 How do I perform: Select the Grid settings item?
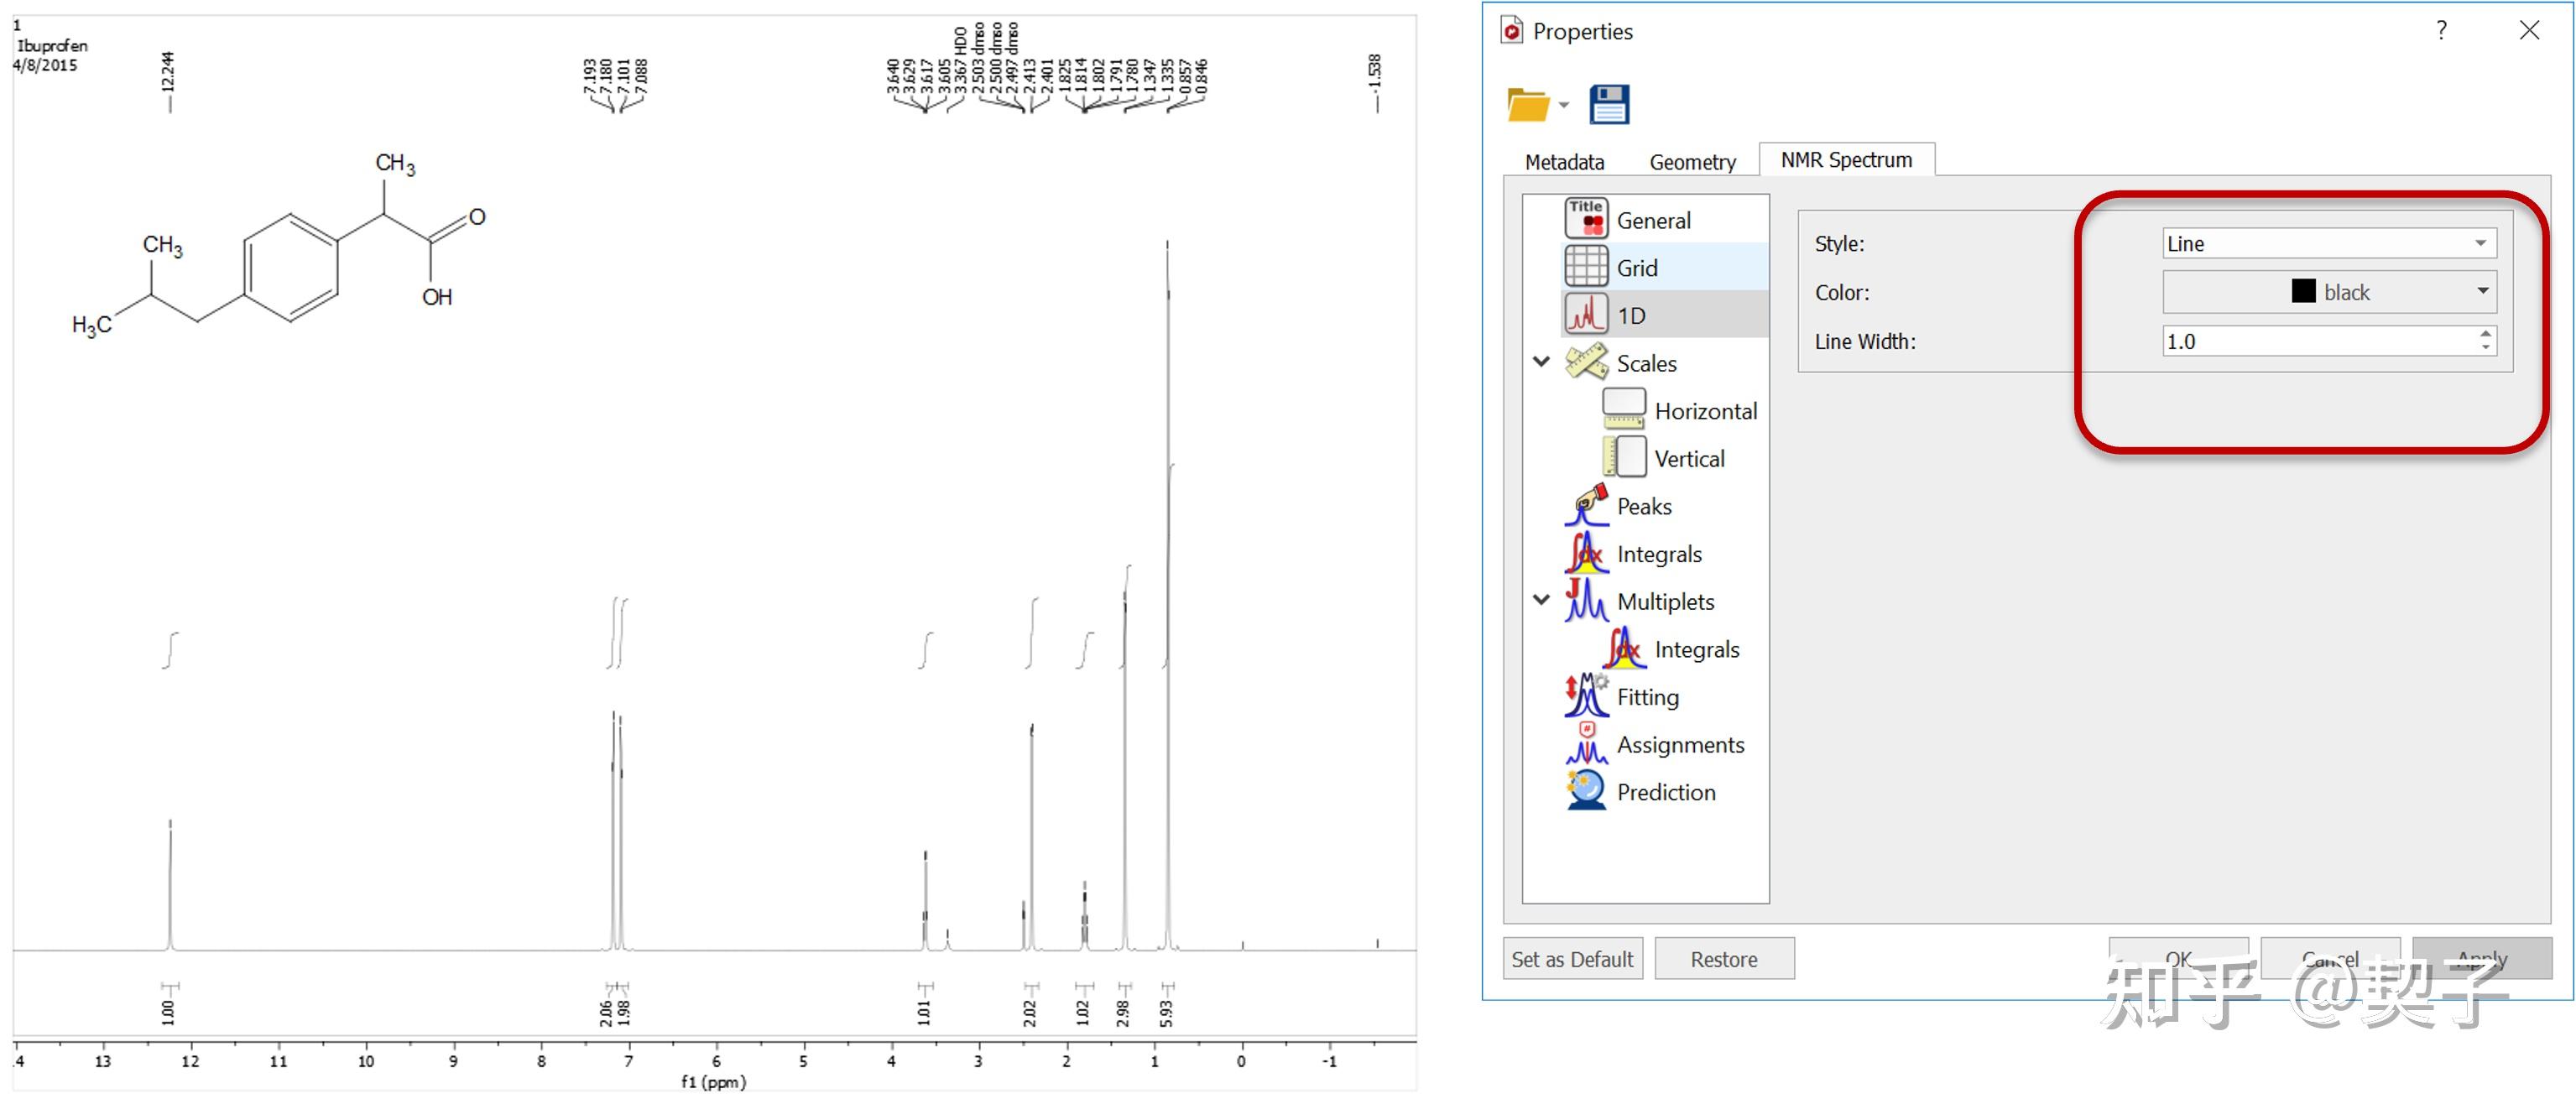tap(1636, 268)
